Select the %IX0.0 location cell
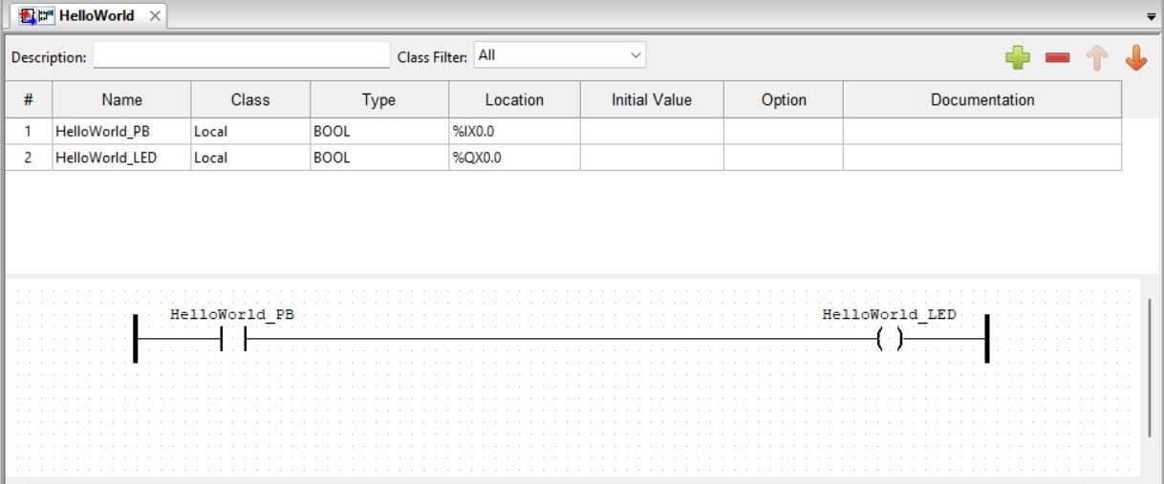Viewport: 1164px width, 484px height. pyautogui.click(x=514, y=132)
